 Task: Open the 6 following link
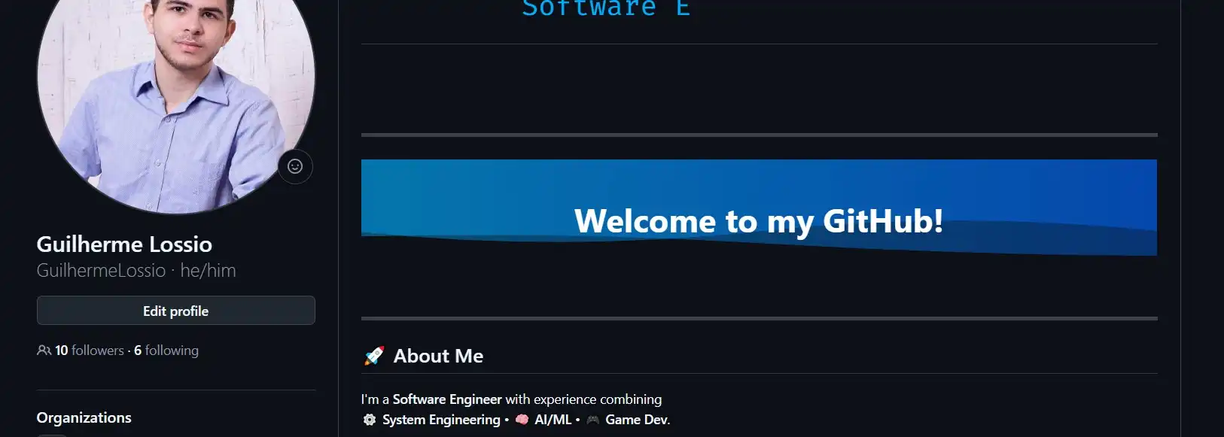coord(166,351)
